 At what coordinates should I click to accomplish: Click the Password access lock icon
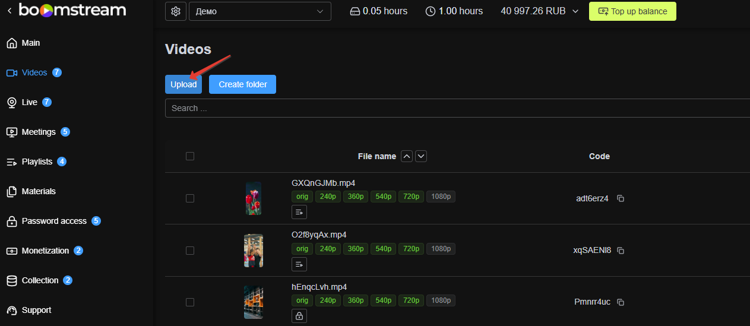click(x=11, y=221)
